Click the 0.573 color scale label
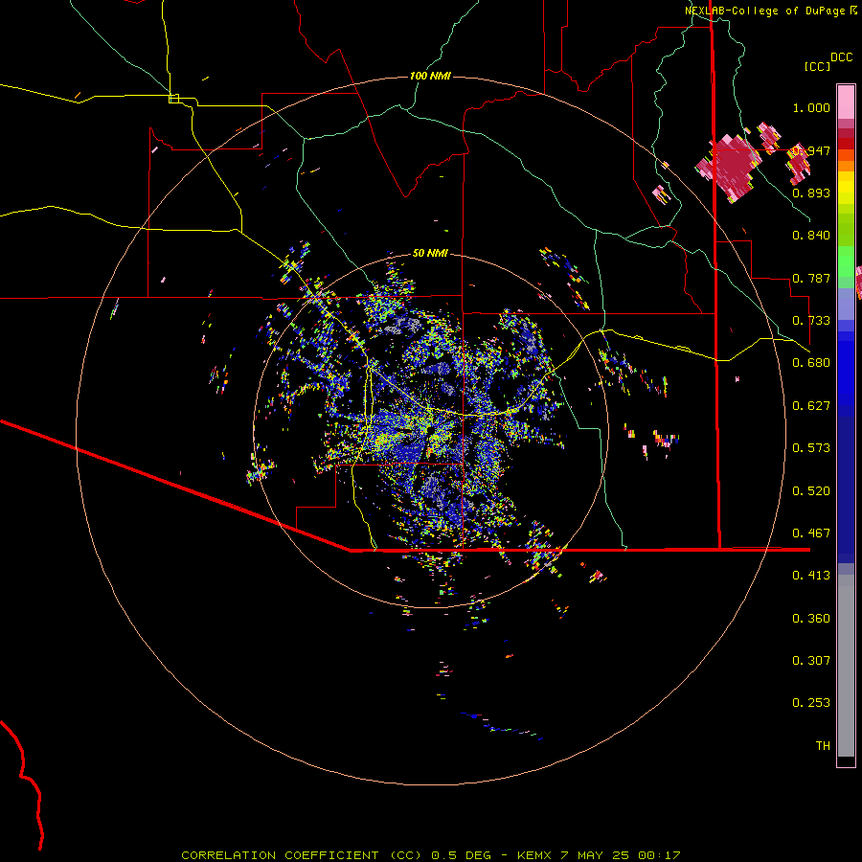 811,448
